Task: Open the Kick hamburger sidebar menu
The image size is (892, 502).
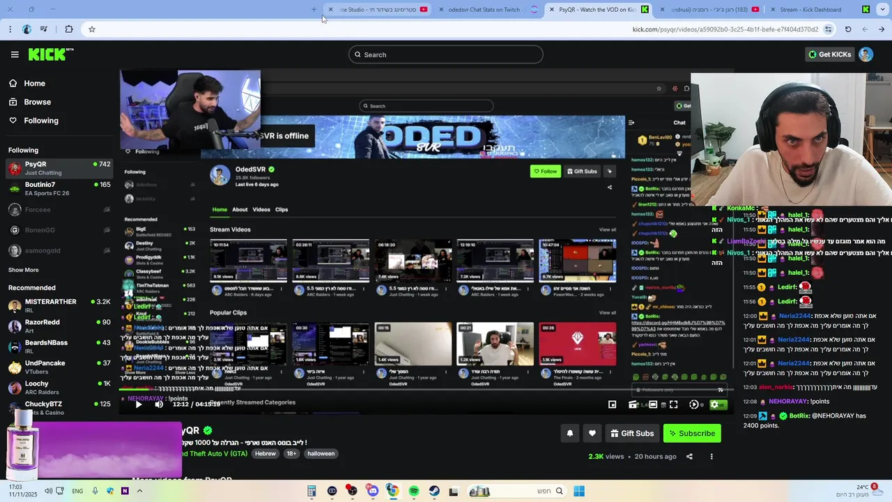Action: [x=15, y=54]
